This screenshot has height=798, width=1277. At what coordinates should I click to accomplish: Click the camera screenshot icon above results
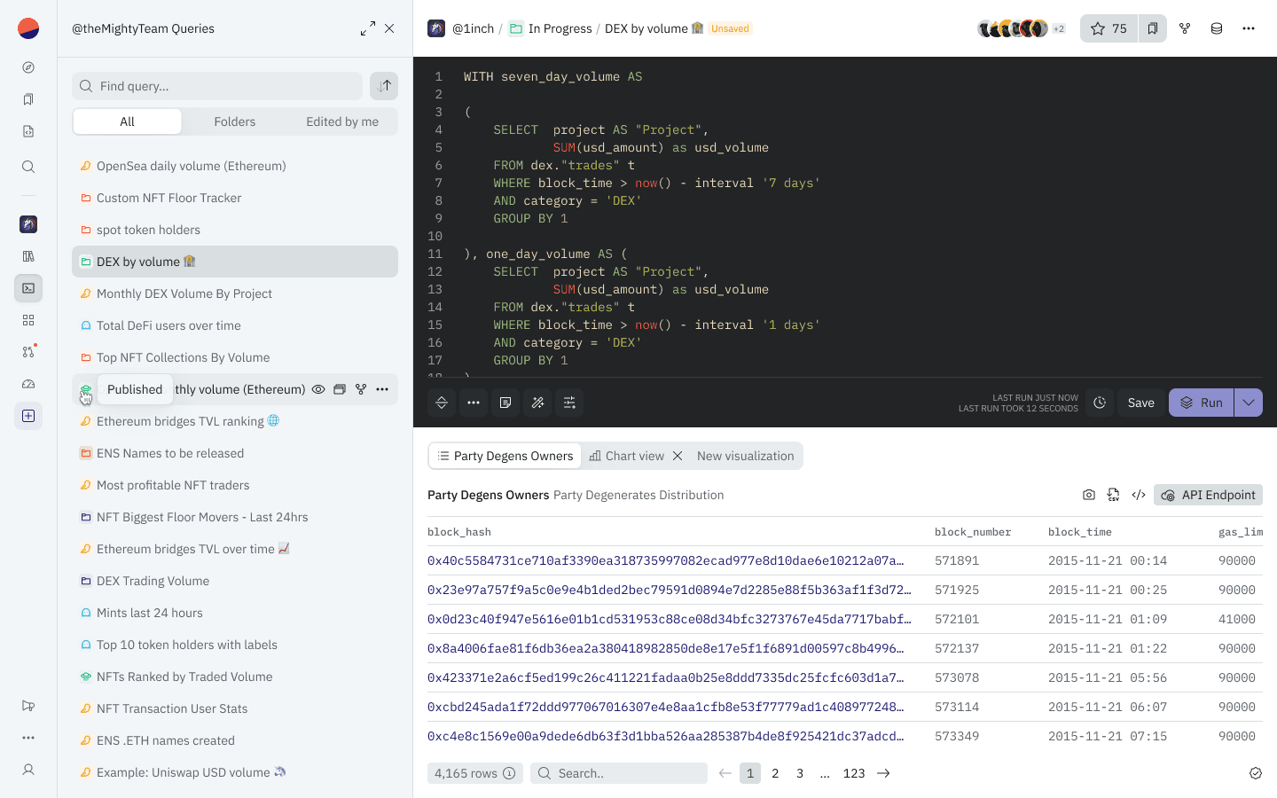pos(1089,495)
